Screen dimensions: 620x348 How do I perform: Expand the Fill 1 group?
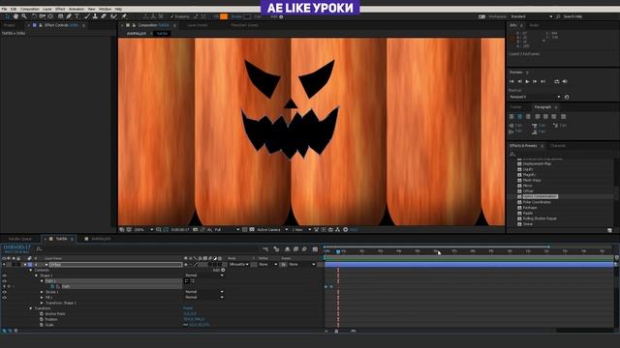pyautogui.click(x=42, y=298)
